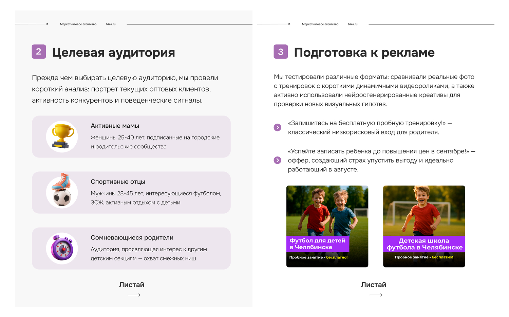Click the arrow under Листай on left slide
509x317 pixels.
(134, 295)
